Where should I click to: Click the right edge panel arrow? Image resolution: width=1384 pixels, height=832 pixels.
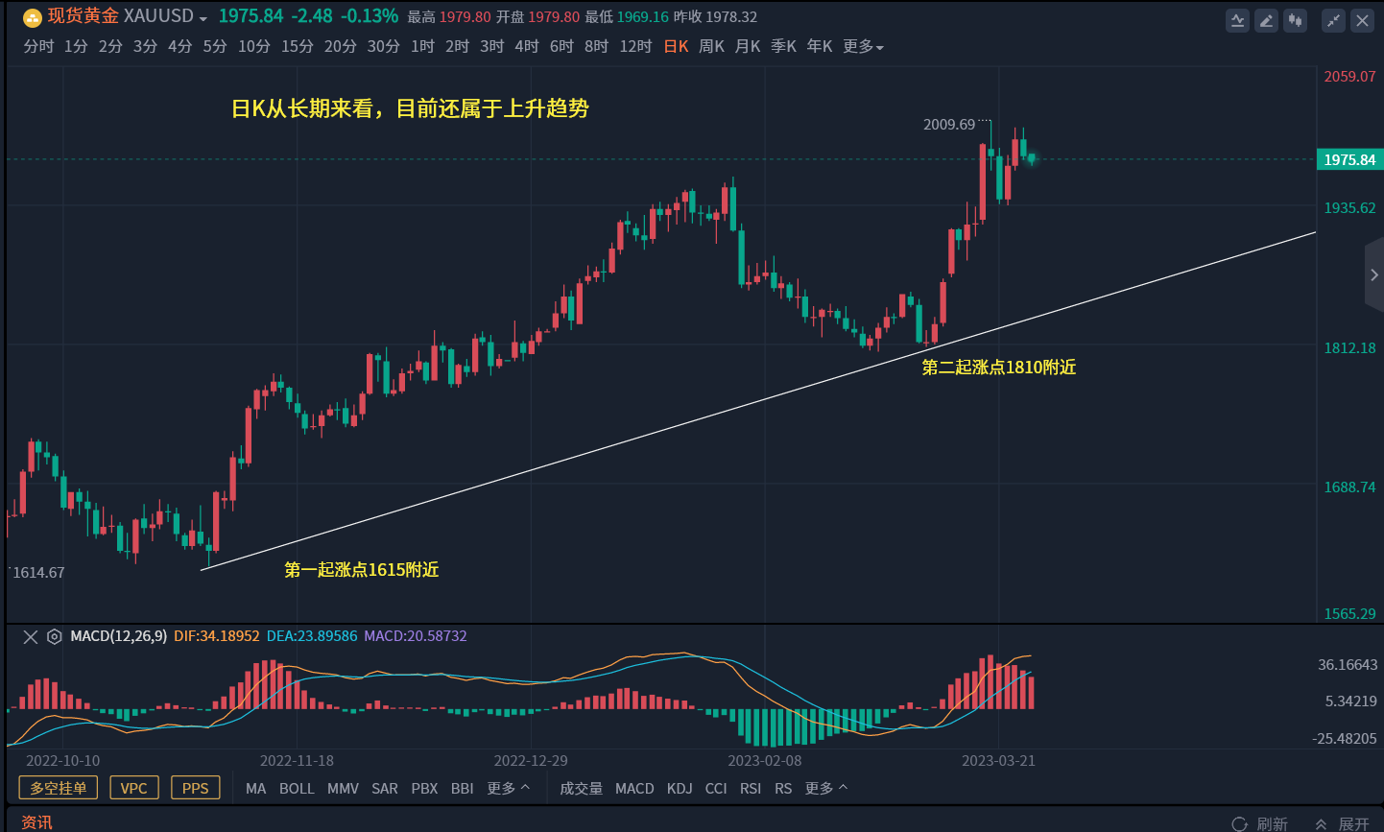pyautogui.click(x=1376, y=274)
